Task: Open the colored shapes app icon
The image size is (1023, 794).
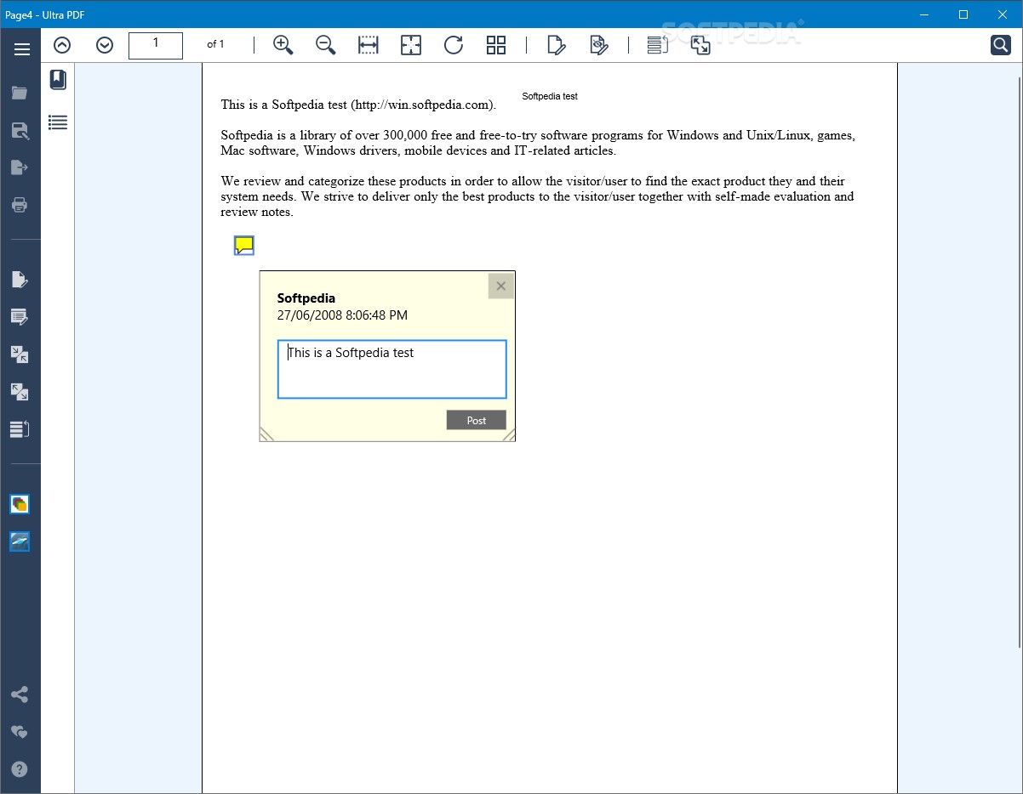Action: click(20, 504)
